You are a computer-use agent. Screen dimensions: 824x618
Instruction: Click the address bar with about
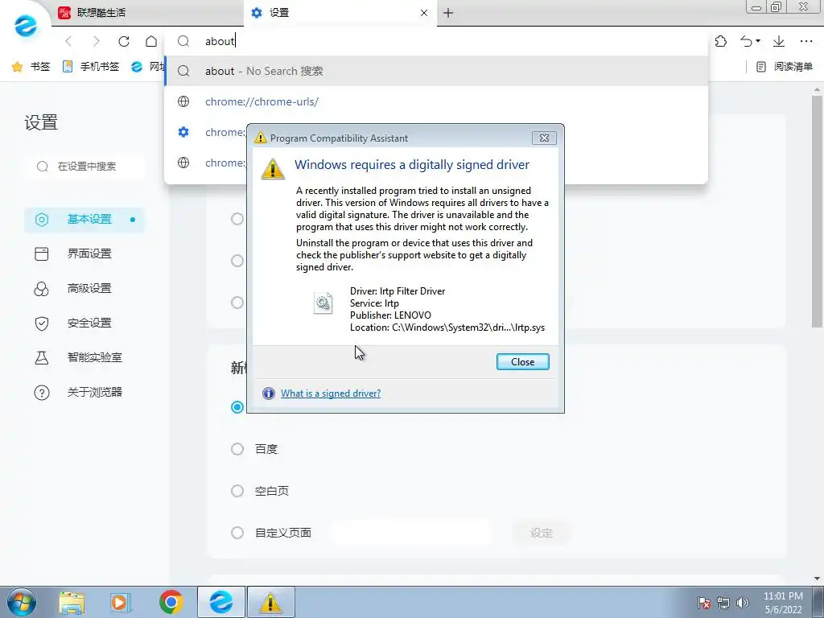[436, 41]
